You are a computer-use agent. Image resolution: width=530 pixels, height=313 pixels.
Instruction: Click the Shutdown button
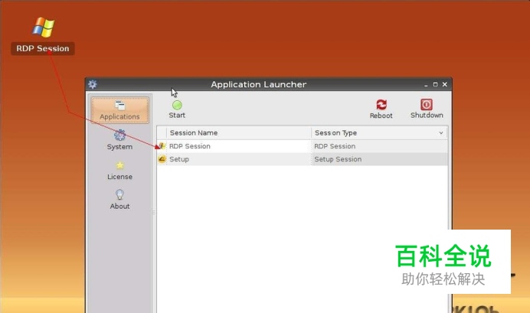tap(427, 109)
